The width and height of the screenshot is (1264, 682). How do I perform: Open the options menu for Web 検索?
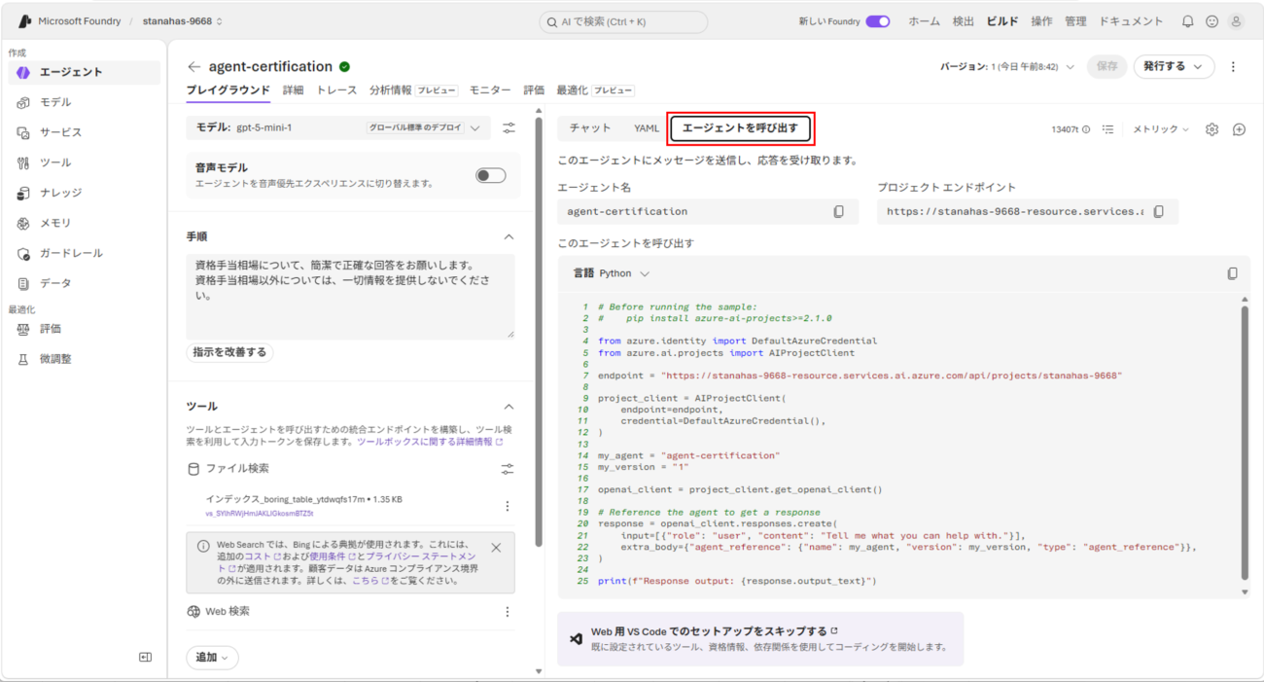point(507,612)
